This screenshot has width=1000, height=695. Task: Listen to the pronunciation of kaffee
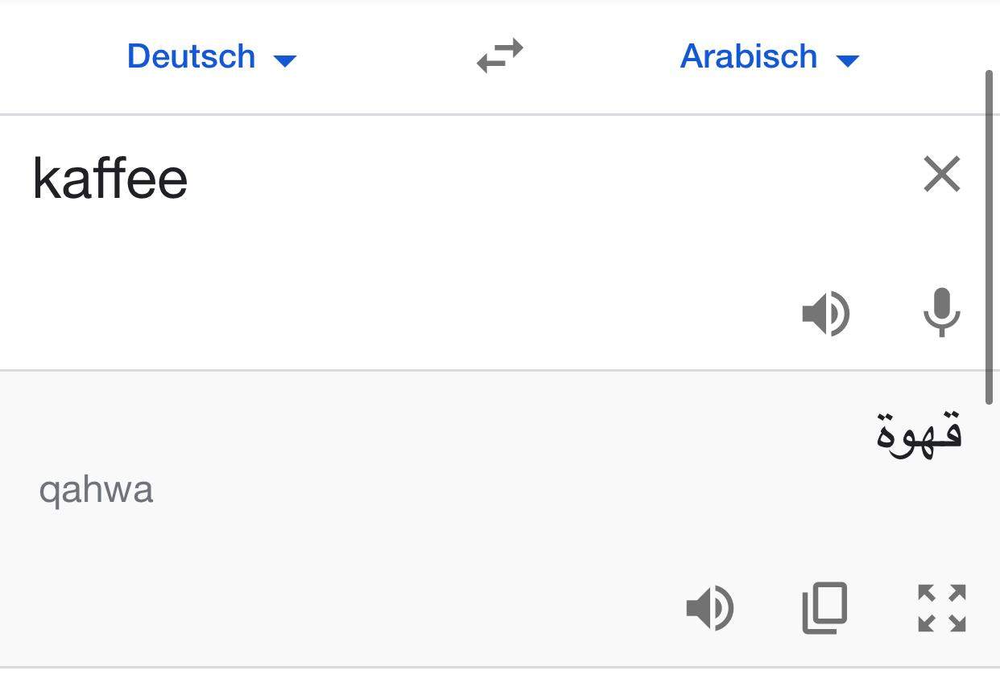click(x=825, y=313)
